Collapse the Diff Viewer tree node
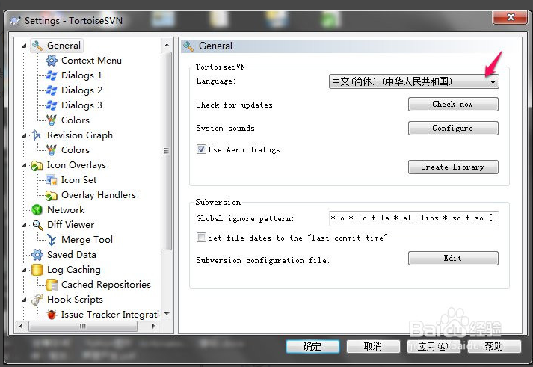The image size is (533, 367). click(24, 225)
